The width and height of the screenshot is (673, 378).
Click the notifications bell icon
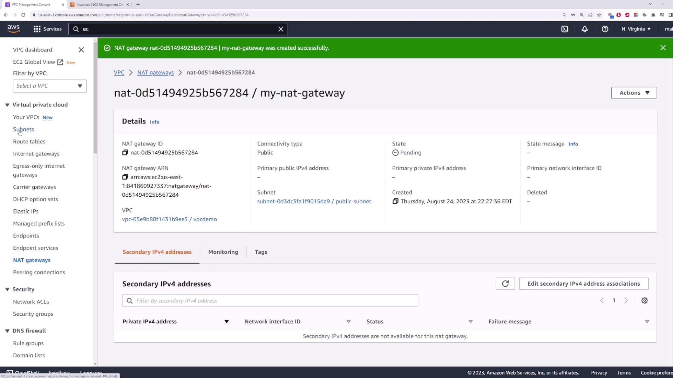click(585, 29)
